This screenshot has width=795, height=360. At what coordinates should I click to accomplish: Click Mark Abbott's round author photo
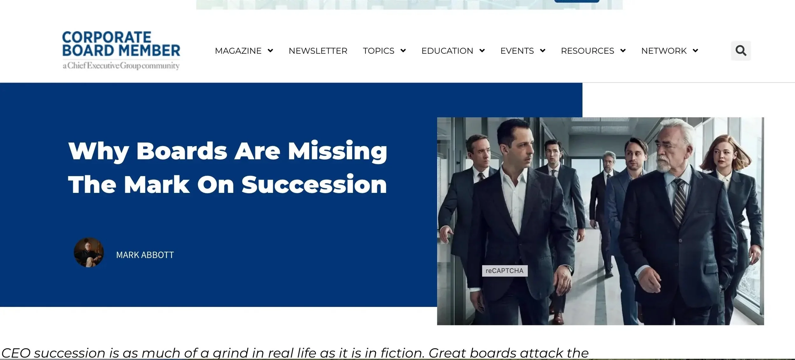[89, 252]
